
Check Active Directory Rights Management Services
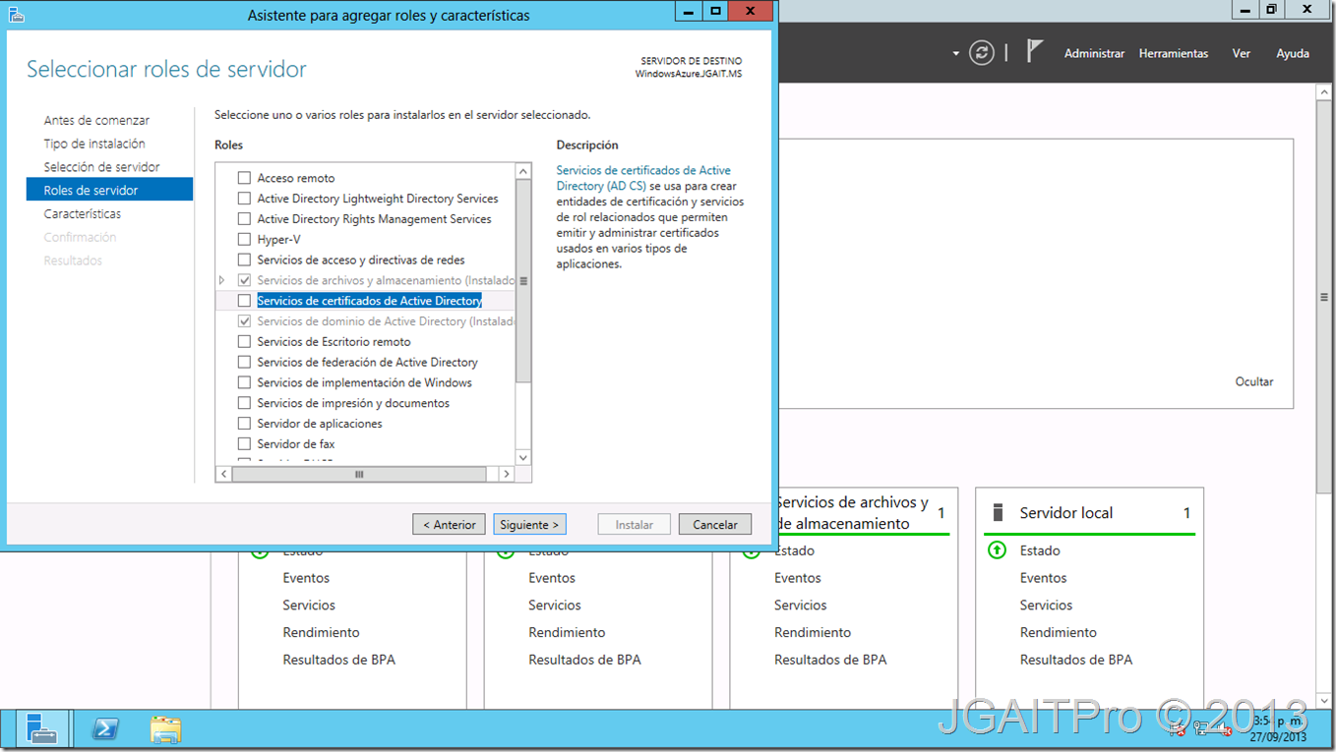point(245,219)
